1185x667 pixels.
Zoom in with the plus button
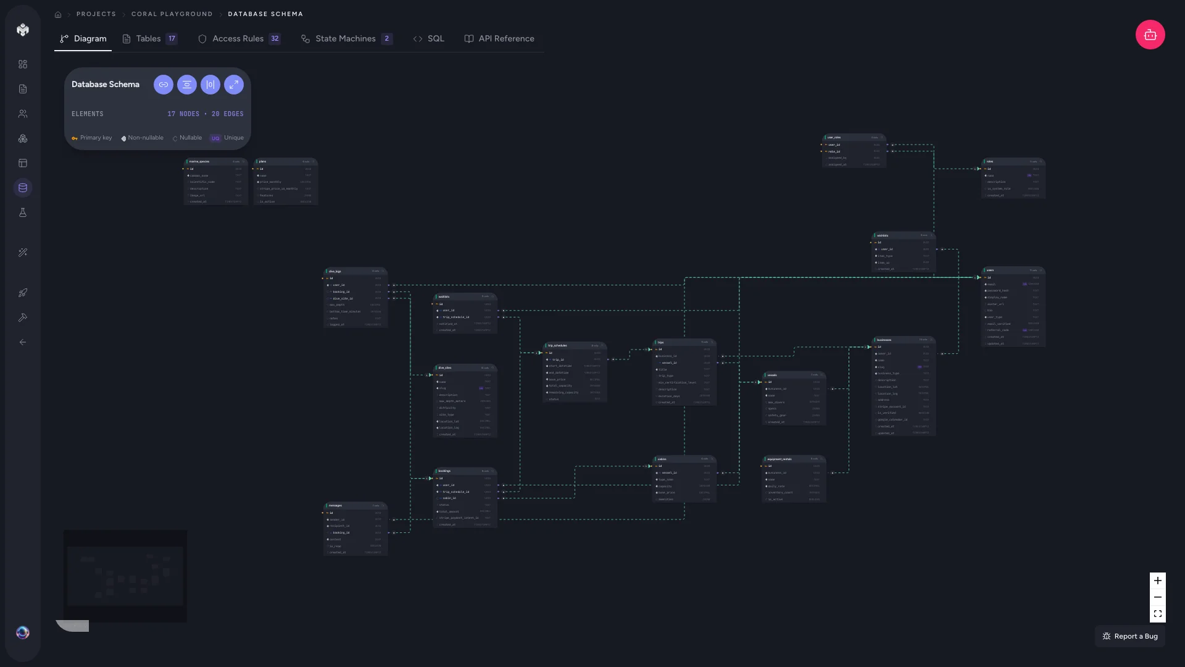coord(1158,581)
